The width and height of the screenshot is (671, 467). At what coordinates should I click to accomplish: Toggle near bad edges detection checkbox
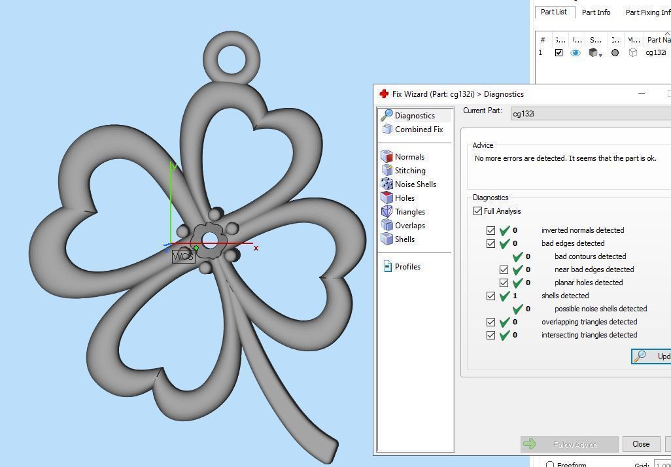(504, 269)
